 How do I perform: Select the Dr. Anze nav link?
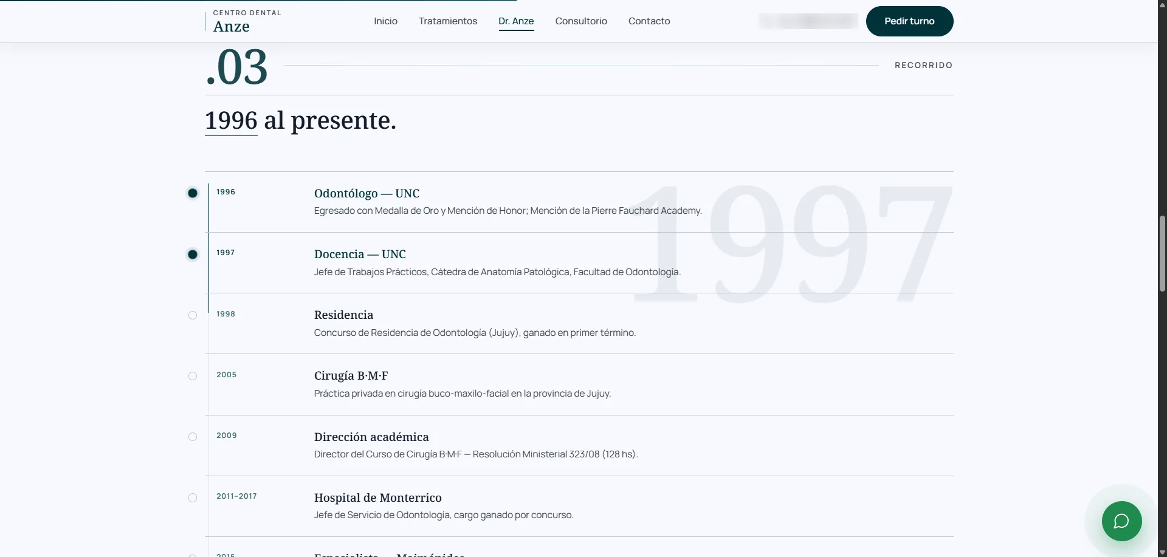pos(516,21)
